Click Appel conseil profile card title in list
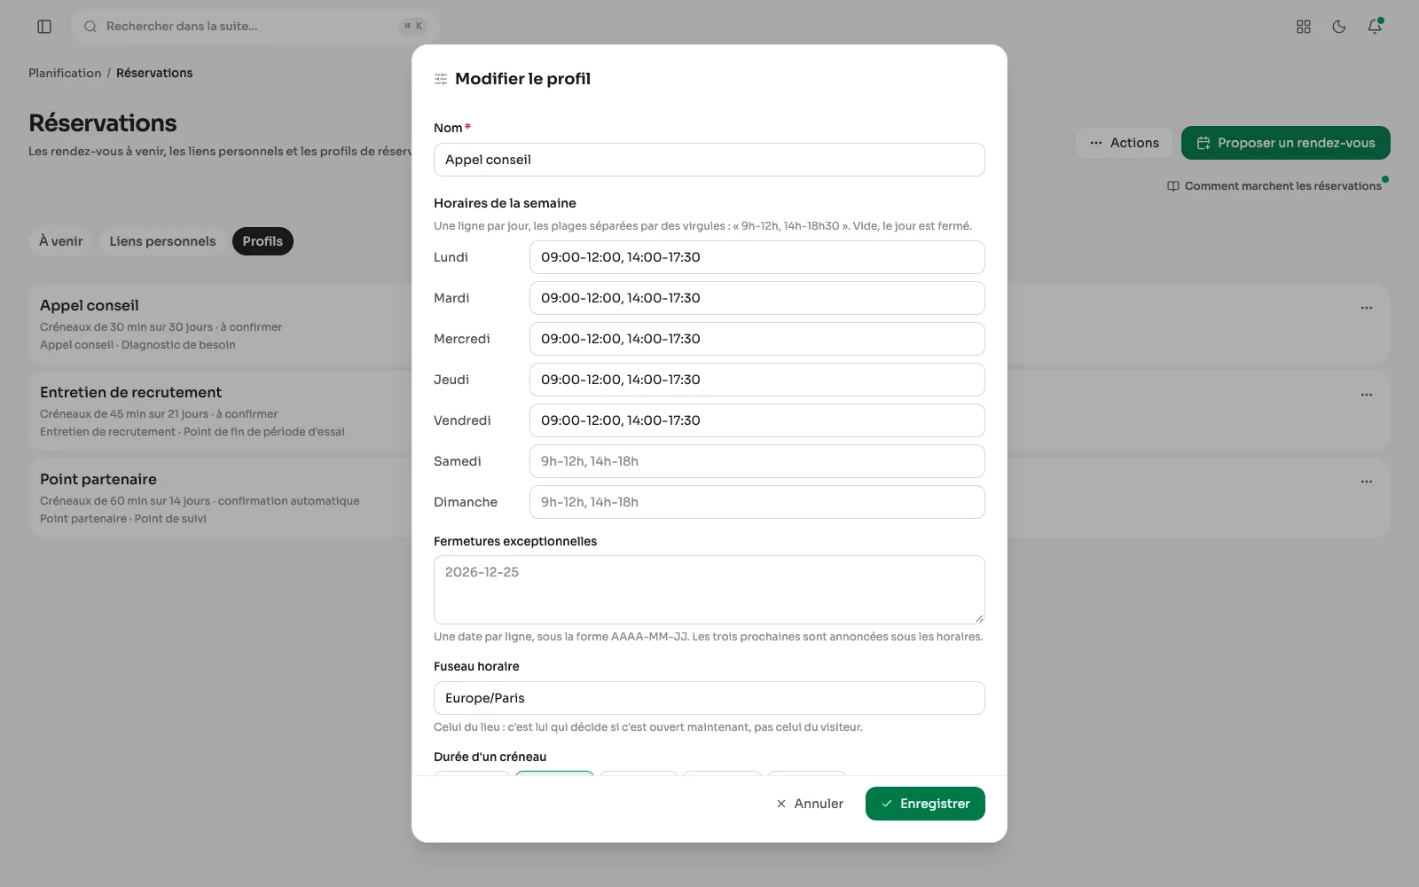1419x887 pixels. [x=90, y=305]
